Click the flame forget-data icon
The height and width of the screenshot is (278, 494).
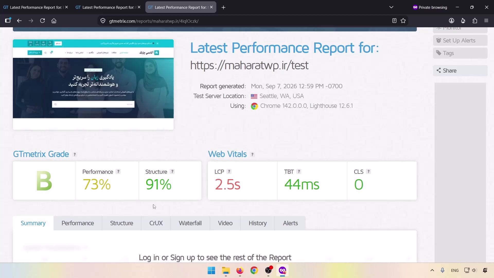pos(463,21)
